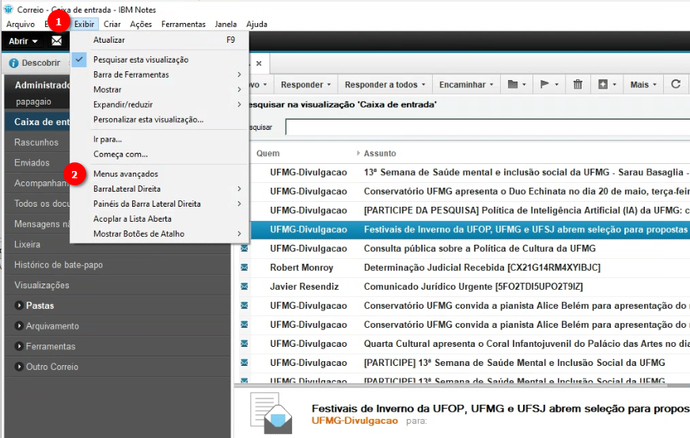Click envelope icon of Robert Monroy row
Viewport: 690px width, 438px height.
point(245,268)
